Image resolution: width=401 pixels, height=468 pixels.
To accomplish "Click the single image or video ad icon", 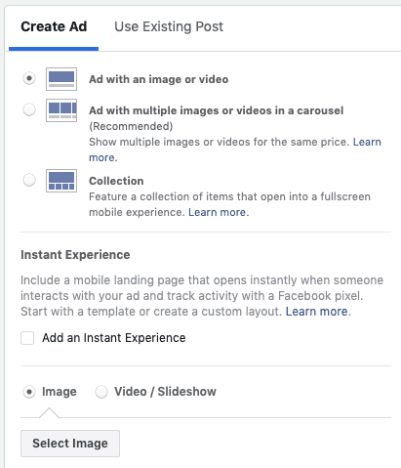I will click(61, 79).
